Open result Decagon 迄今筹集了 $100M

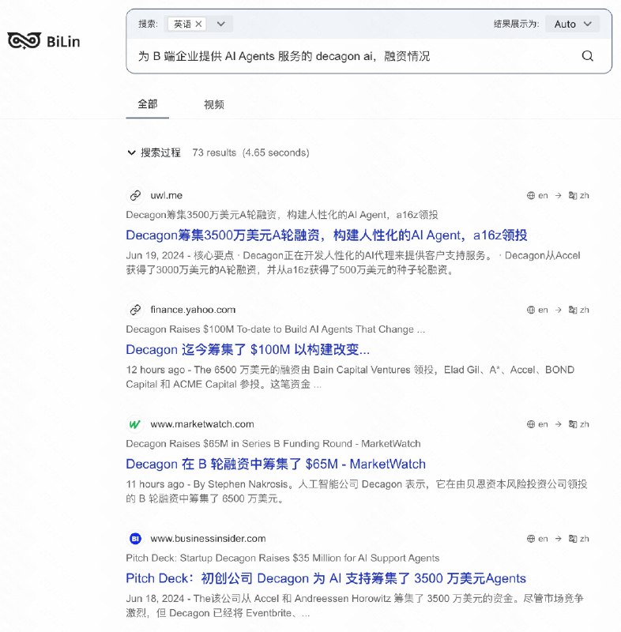tap(247, 349)
